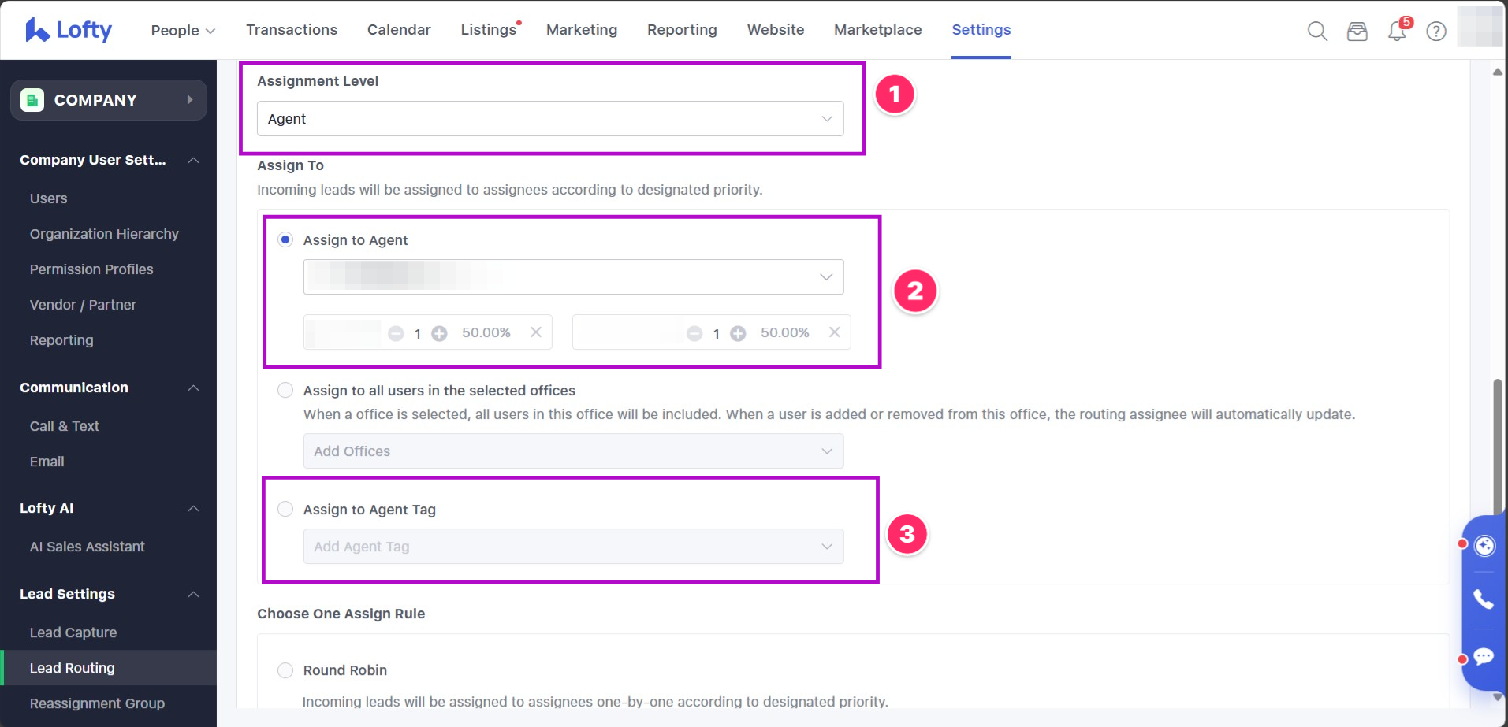Open the notifications bell
The width and height of the screenshot is (1508, 727).
tap(1396, 32)
